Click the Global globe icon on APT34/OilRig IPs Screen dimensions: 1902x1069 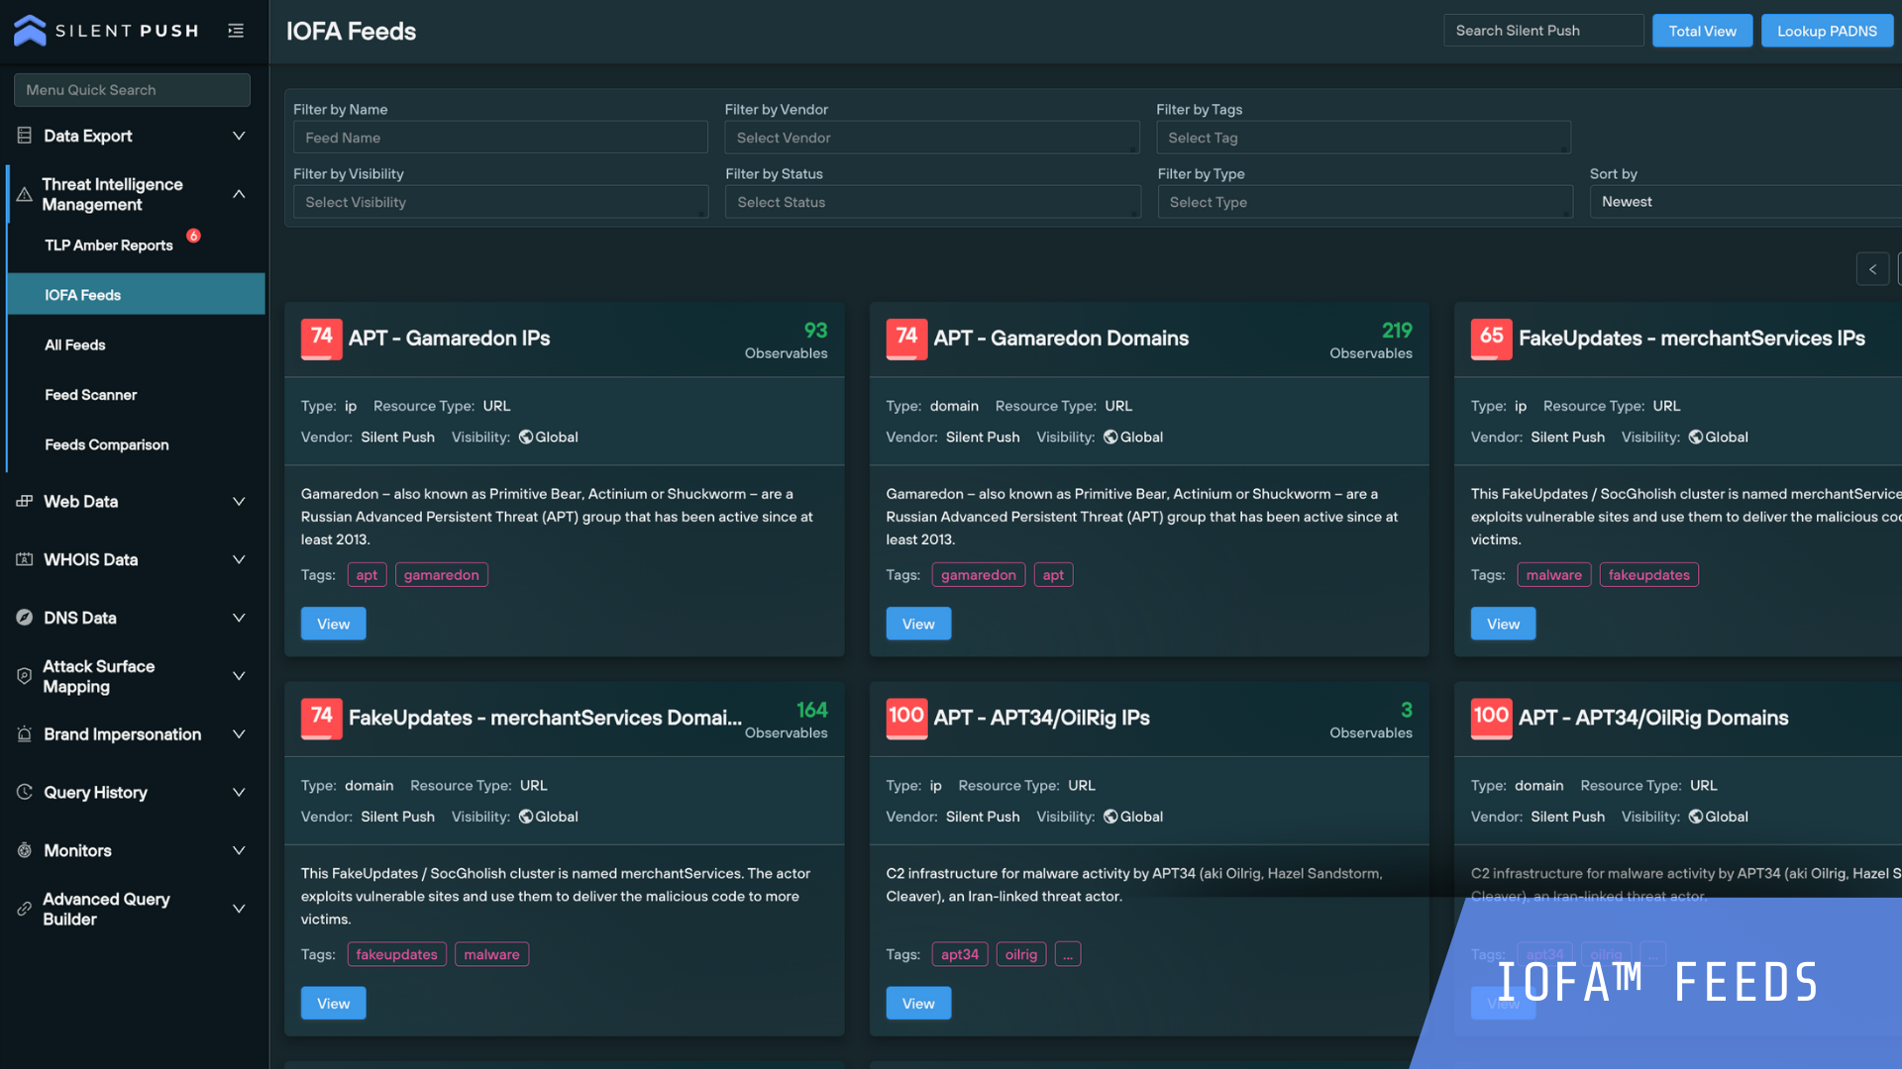point(1110,817)
